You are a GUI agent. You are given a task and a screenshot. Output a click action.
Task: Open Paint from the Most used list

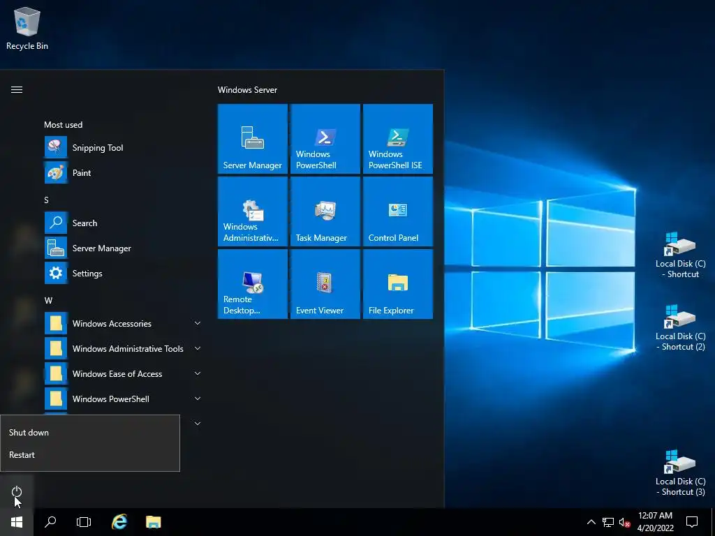pos(123,173)
